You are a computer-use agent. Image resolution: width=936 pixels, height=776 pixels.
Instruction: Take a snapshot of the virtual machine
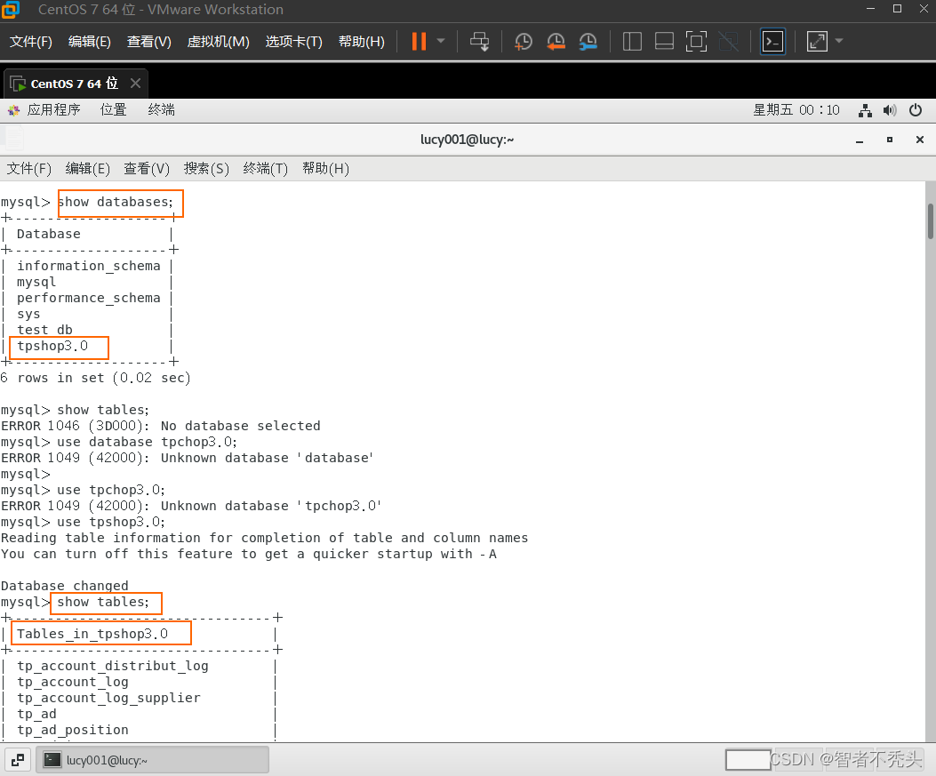tap(523, 41)
